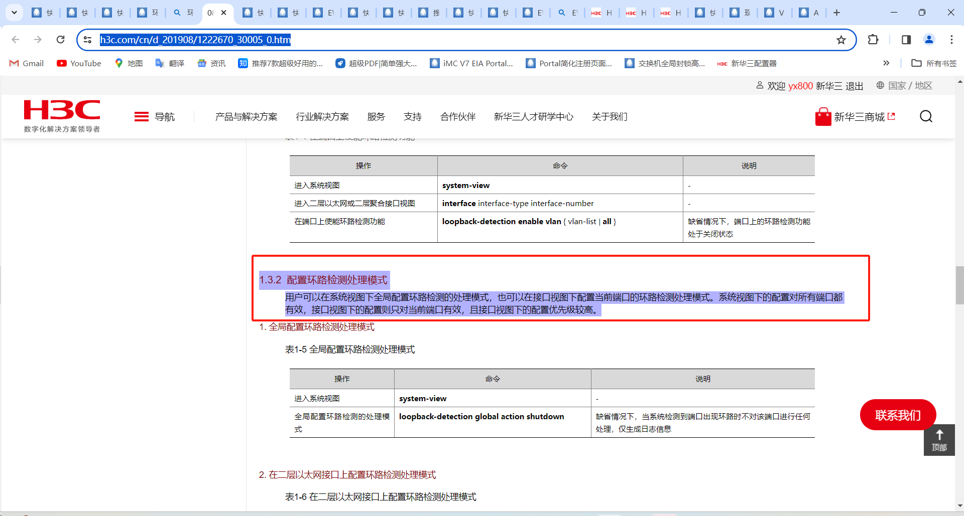Open the 超级PDF bookmark
This screenshot has height=516, width=964.
377,63
